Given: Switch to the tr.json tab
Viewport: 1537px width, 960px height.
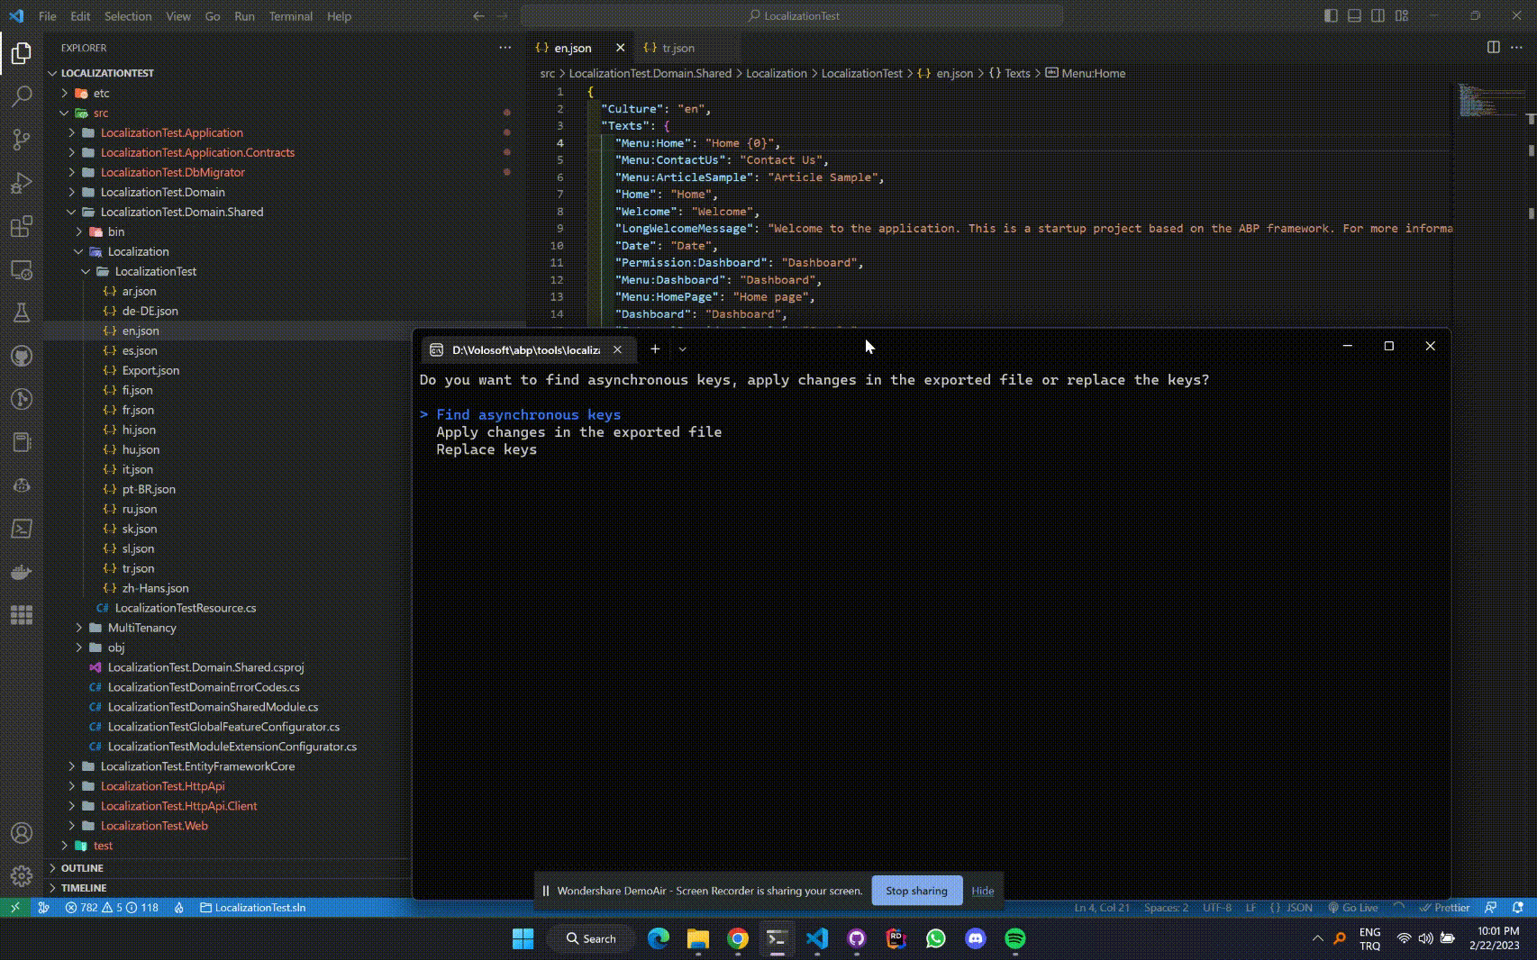Looking at the screenshot, I should coord(678,48).
